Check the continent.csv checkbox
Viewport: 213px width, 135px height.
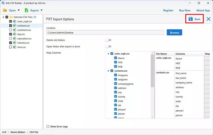(x=10, y=30)
